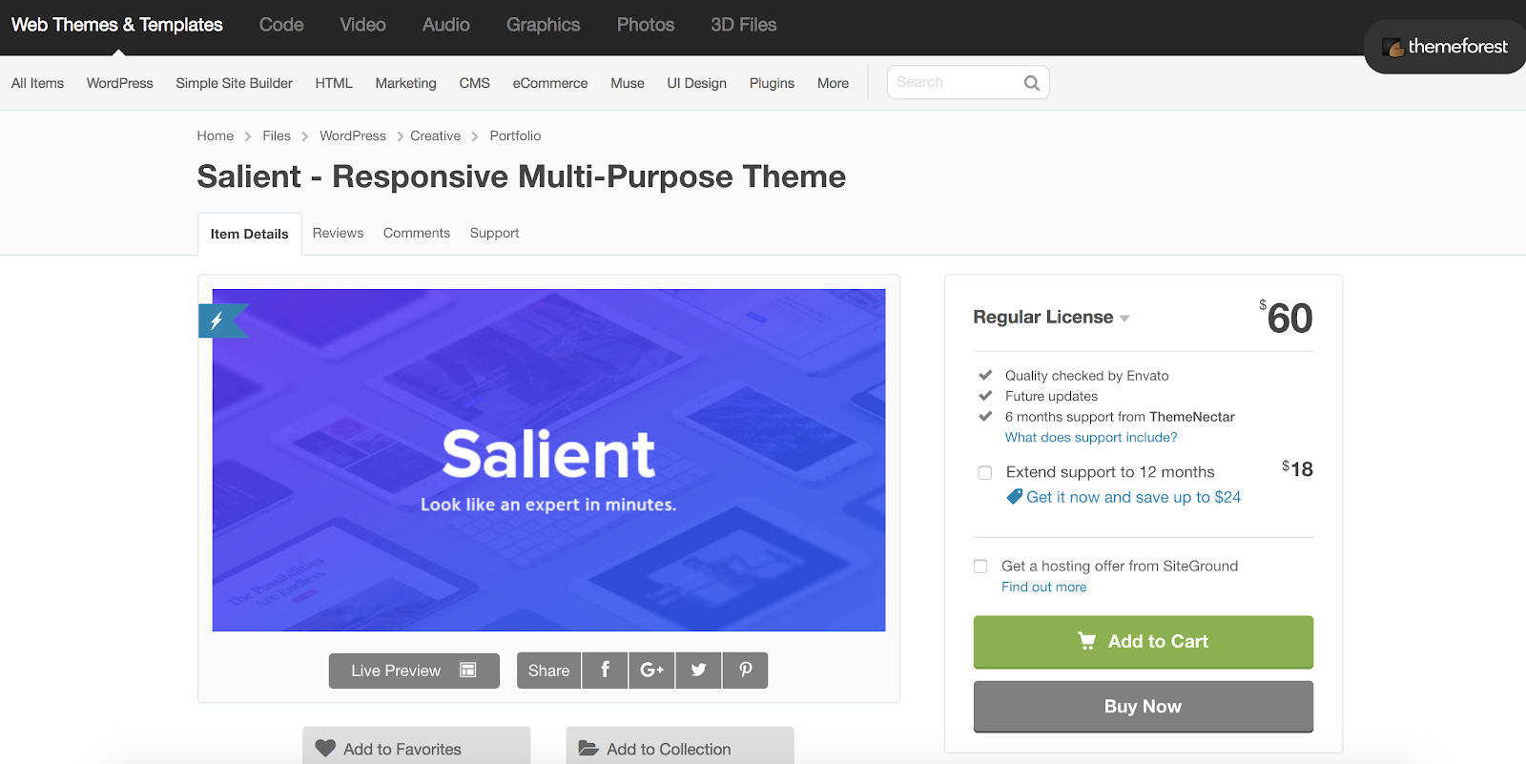Click the search magnifier icon
This screenshot has height=764, width=1526.
coord(1031,83)
